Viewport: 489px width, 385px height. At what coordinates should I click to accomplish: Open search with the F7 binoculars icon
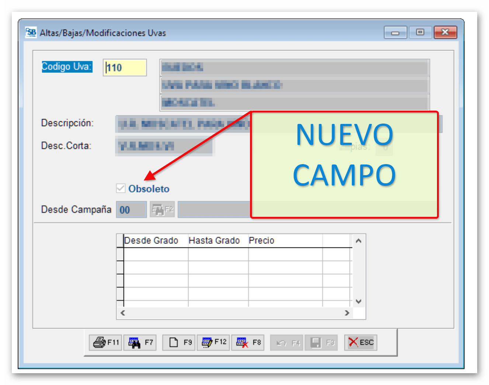pyautogui.click(x=140, y=342)
